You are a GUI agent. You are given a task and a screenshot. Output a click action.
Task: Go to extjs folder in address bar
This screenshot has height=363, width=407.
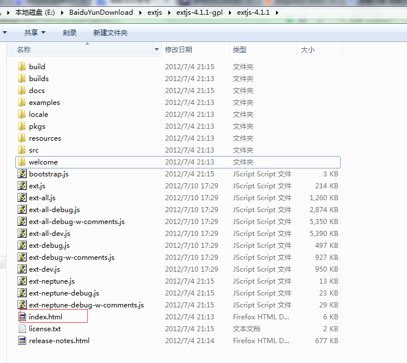tap(155, 12)
